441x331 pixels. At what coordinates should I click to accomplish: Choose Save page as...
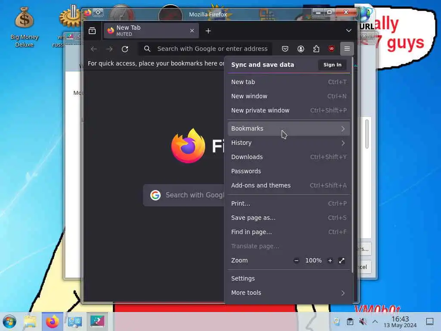tap(289, 218)
